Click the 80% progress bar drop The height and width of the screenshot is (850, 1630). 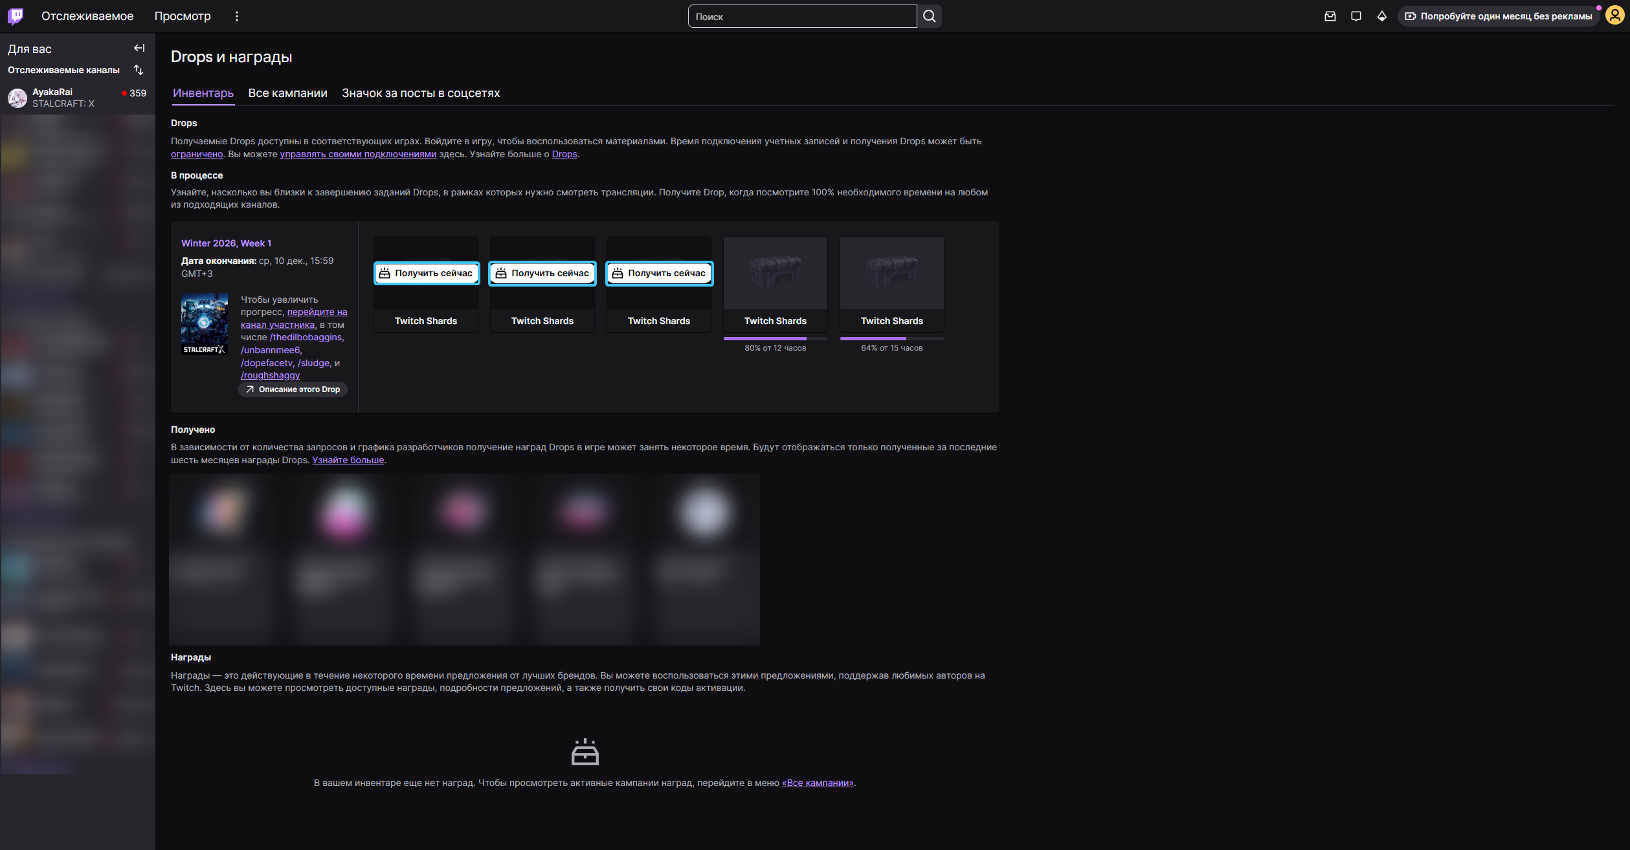[775, 285]
